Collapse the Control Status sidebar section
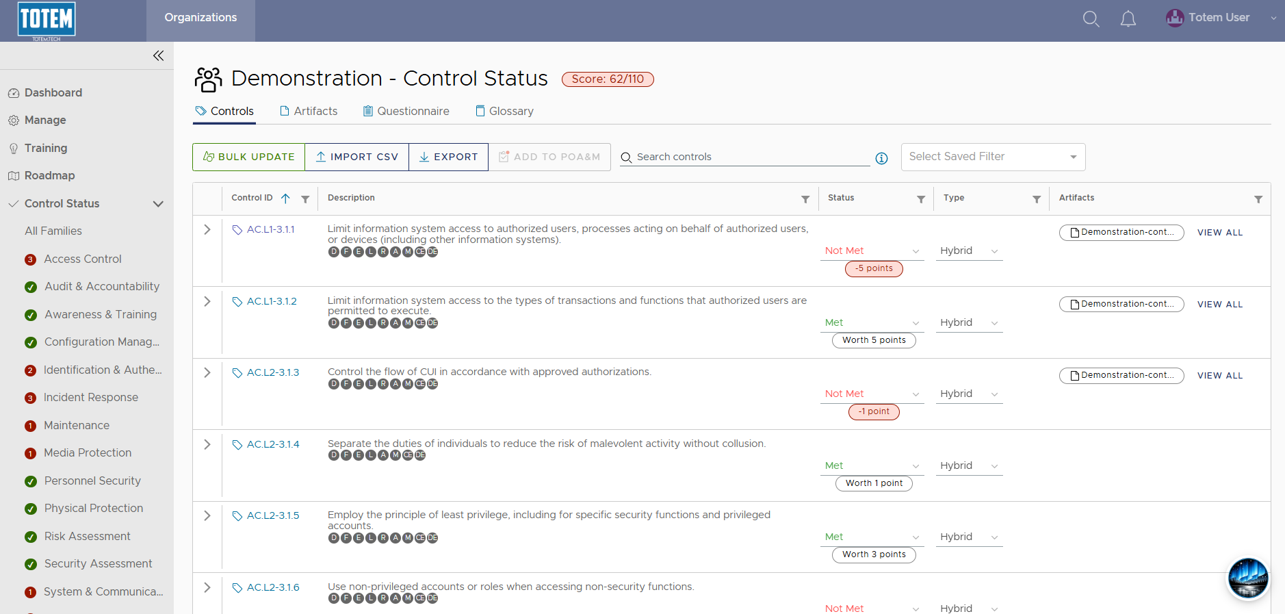This screenshot has height=614, width=1285. [x=158, y=204]
